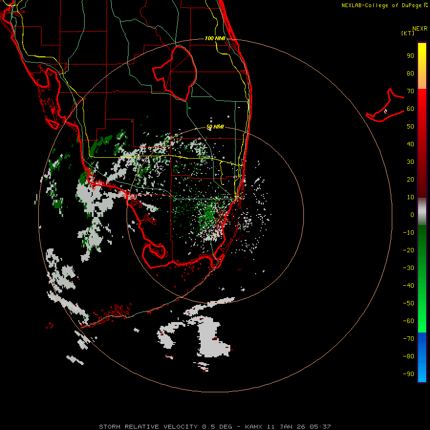The image size is (430, 430).
Task: Click the NEXLAB-College of DuPage watermark text
Action: coord(384,5)
